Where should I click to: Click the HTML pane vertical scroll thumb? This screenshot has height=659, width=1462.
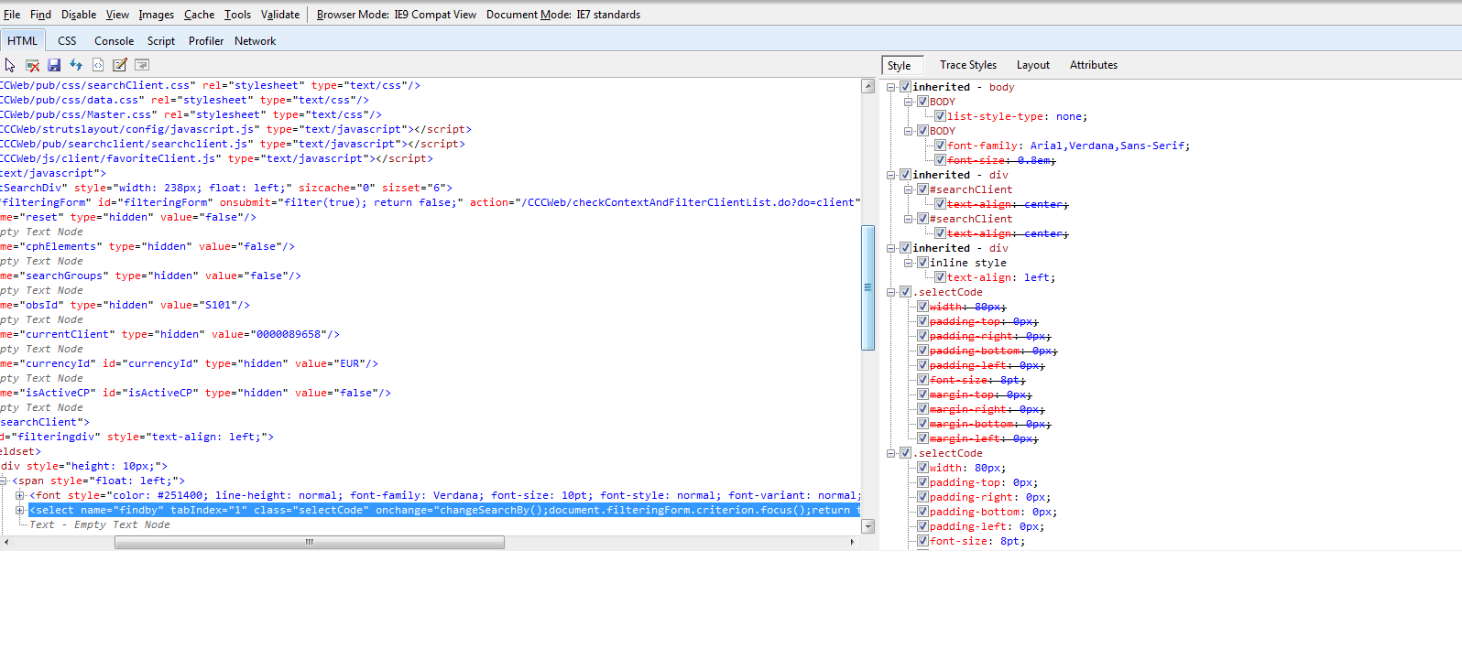coord(868,287)
